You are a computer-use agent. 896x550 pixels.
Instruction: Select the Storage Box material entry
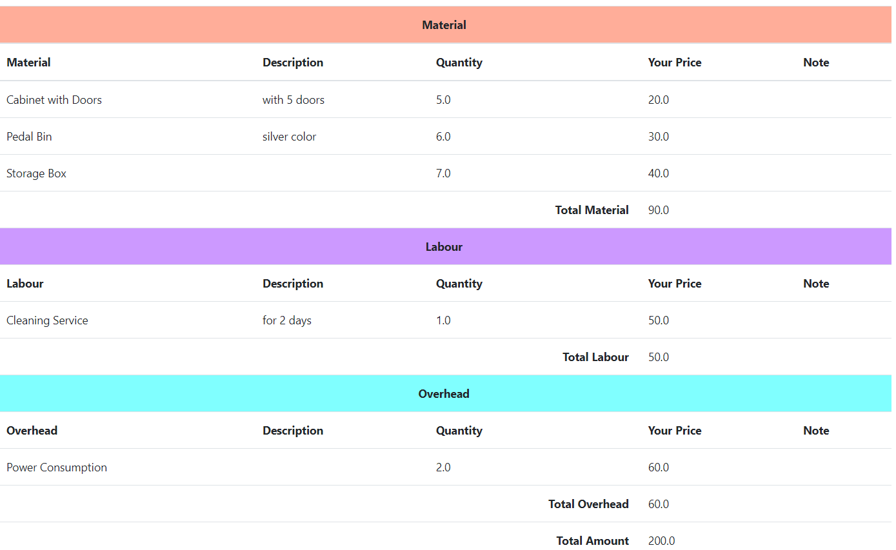36,173
